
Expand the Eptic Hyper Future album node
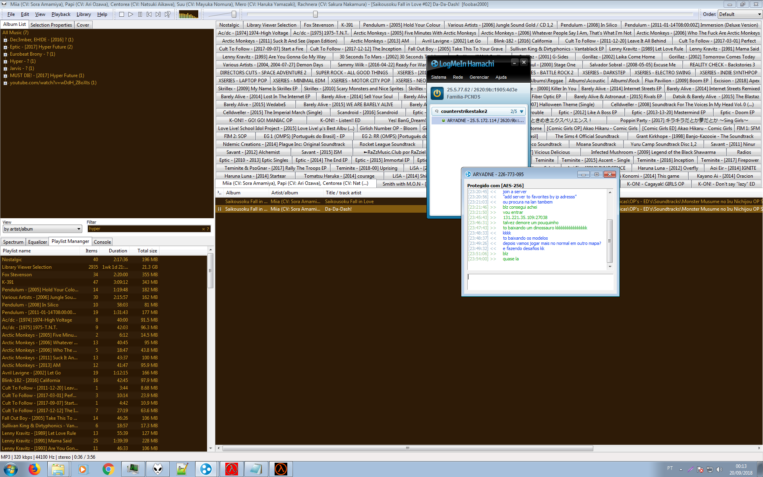5,47
